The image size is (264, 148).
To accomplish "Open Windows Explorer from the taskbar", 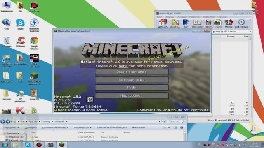I will point(16,145).
